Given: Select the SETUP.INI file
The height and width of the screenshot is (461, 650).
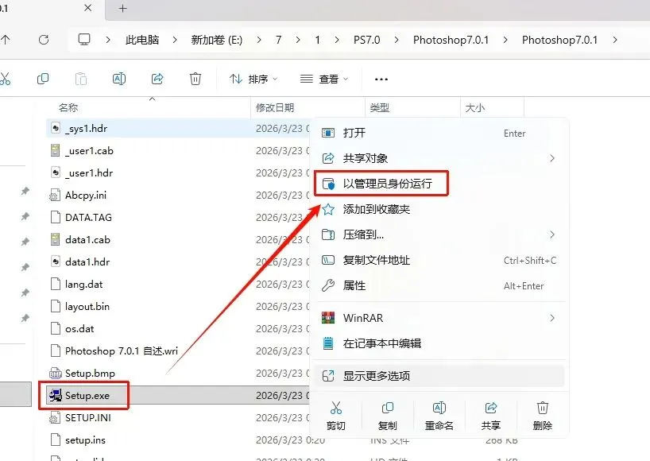Looking at the screenshot, I should [x=88, y=417].
